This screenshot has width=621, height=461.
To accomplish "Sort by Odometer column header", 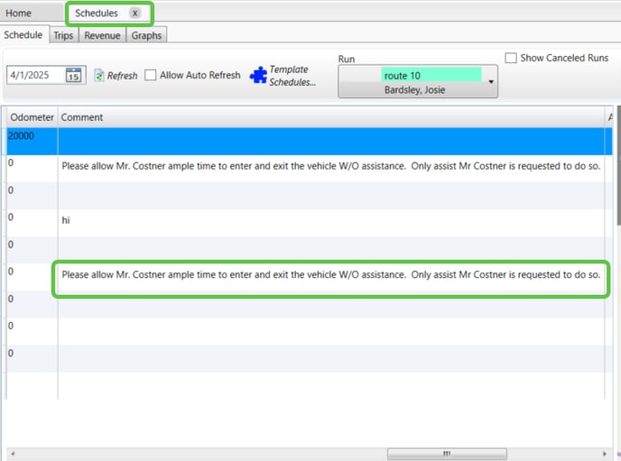I will (x=32, y=117).
